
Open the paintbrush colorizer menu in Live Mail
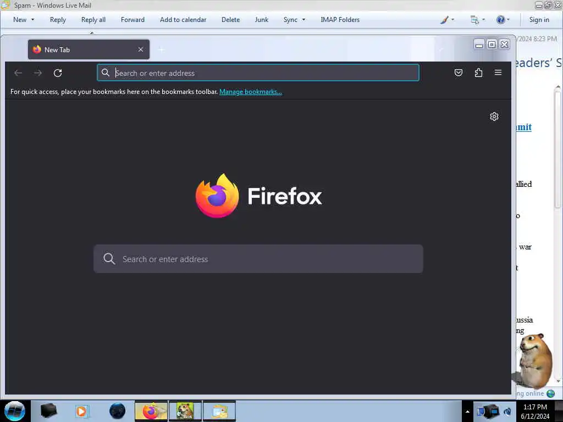[444, 20]
